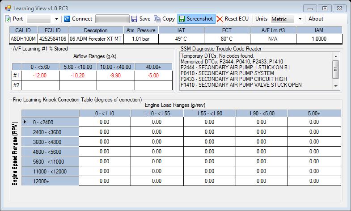Select the 0 - <2400 RPM row header

pos(50,122)
